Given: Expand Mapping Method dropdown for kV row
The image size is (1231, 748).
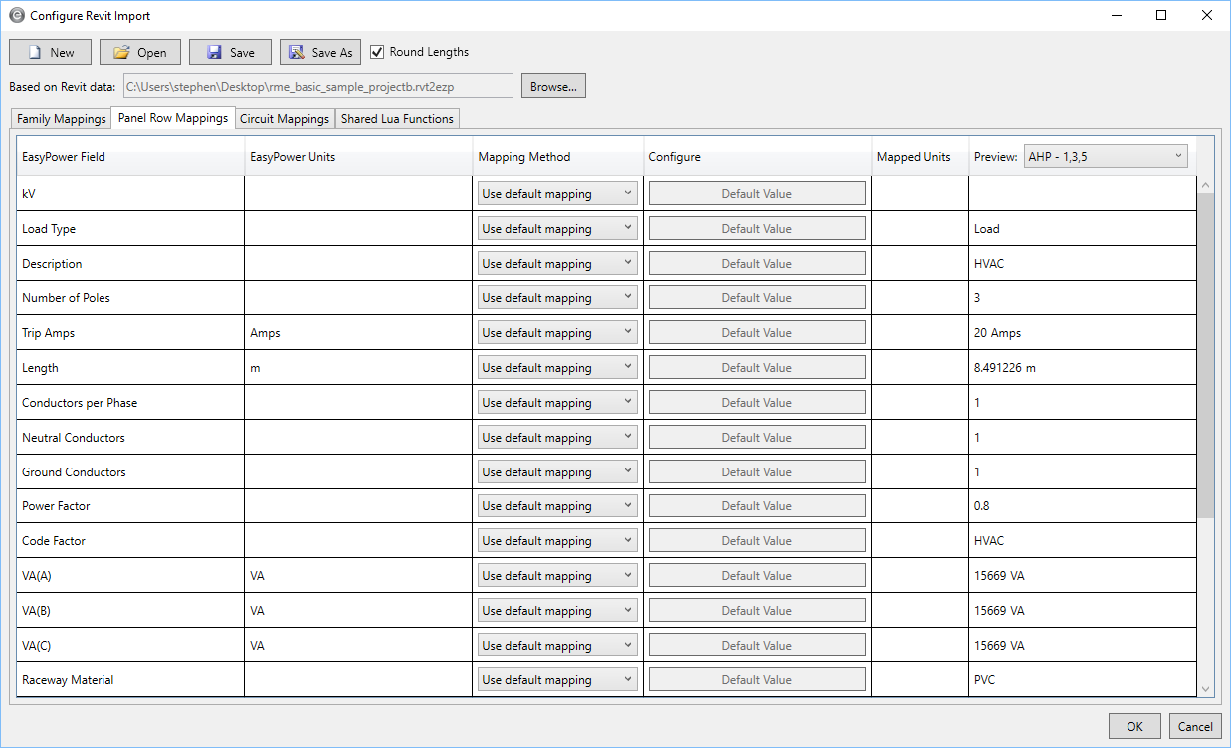Looking at the screenshot, I should click(557, 194).
